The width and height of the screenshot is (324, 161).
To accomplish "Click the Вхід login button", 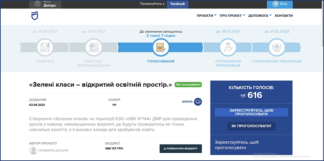I will point(280,4).
